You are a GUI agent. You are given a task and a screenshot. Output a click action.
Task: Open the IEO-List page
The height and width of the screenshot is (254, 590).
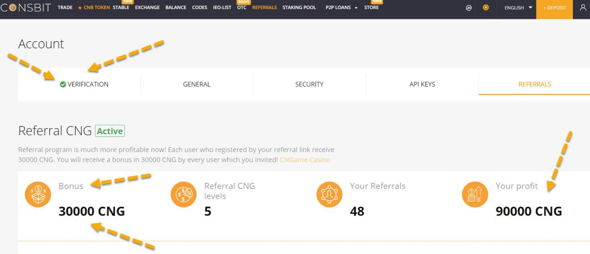coord(222,8)
